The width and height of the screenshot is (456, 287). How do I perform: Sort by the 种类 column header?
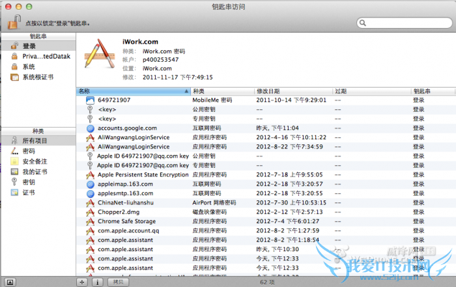click(223, 91)
